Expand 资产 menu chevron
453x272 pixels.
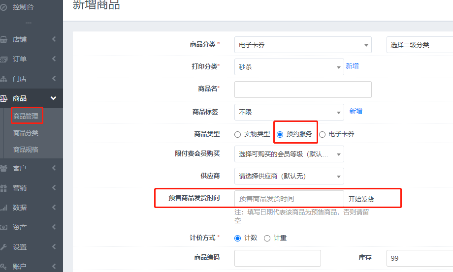(x=54, y=227)
